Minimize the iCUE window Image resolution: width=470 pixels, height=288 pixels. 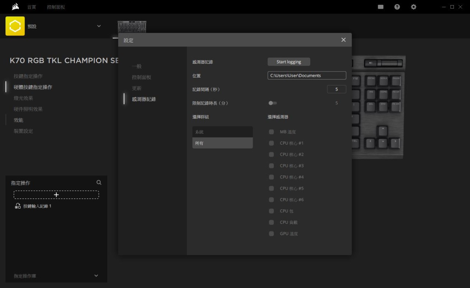444,7
